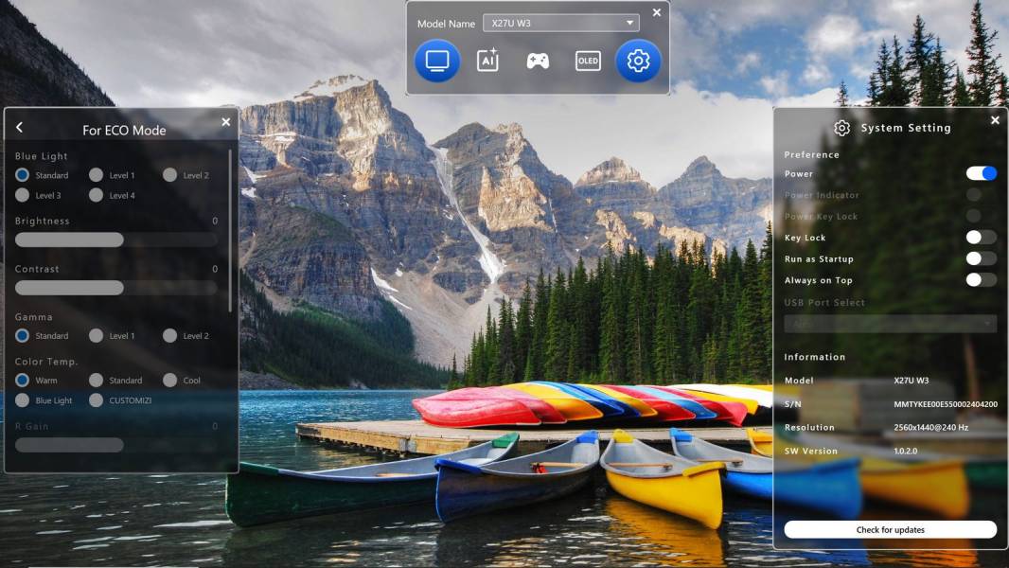This screenshot has width=1009, height=568.
Task: Click the serial number MMTYKEE00E550002404200
Action: click(x=946, y=404)
